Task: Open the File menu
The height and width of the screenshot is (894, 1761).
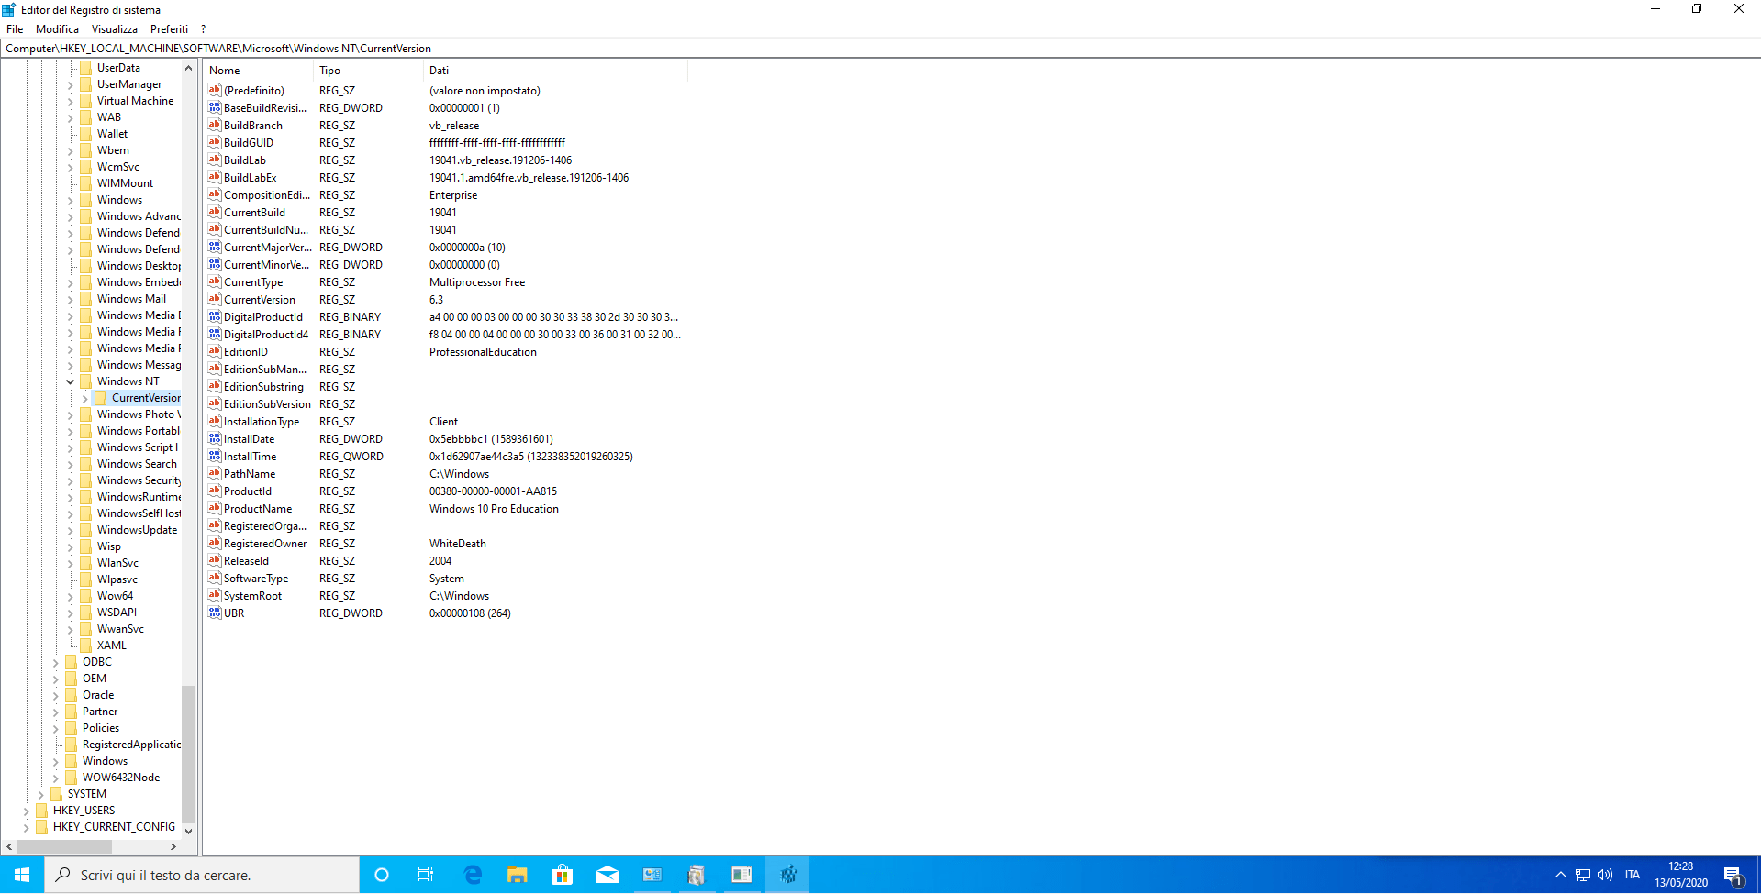Action: pos(15,29)
